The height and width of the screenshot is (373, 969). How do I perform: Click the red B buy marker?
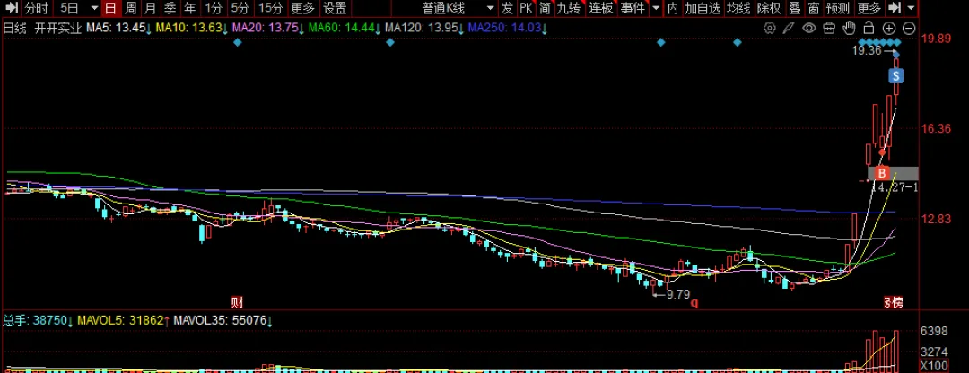tap(883, 173)
